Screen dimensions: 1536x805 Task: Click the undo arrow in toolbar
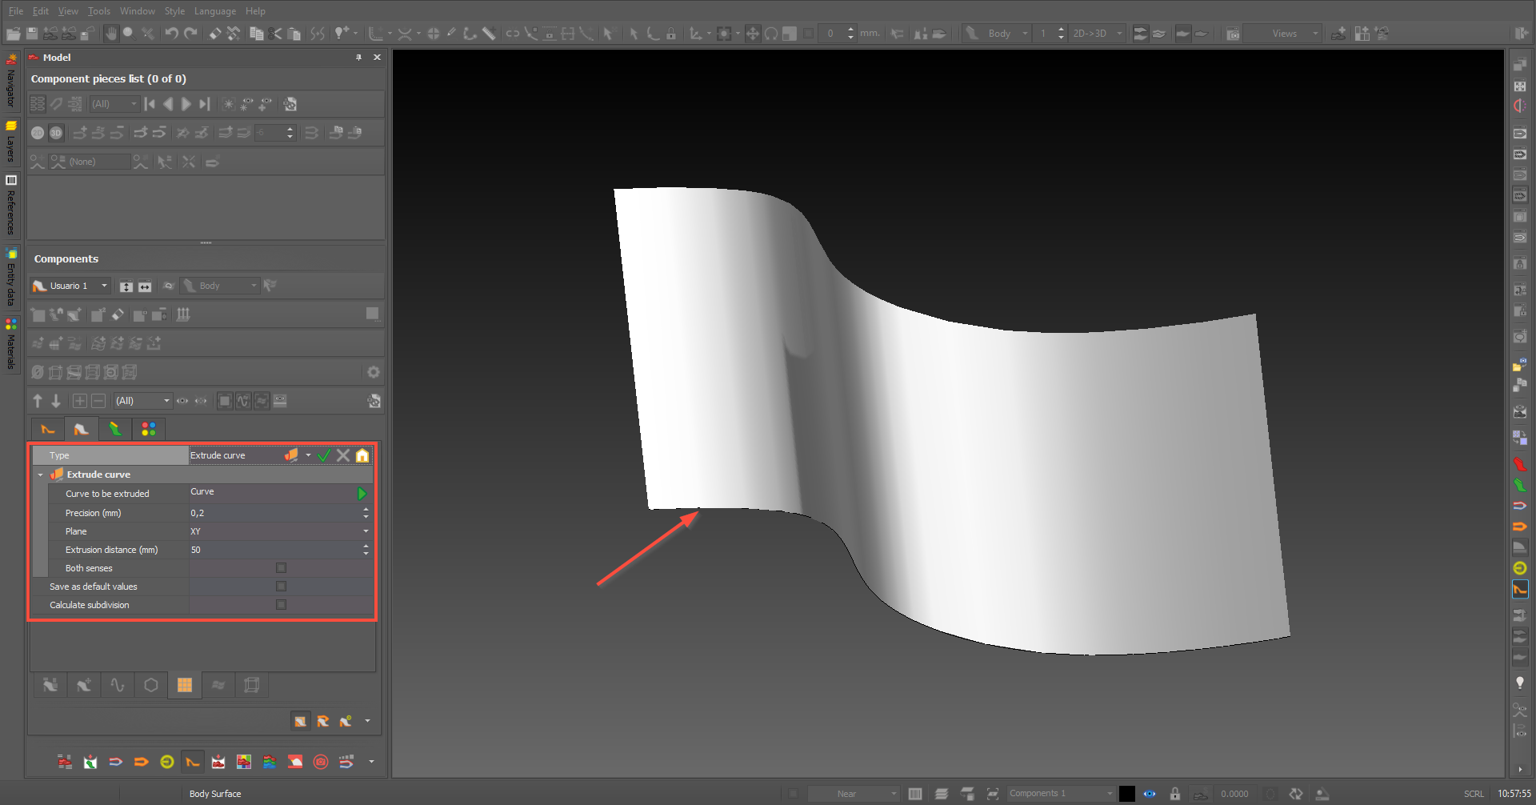pos(171,34)
